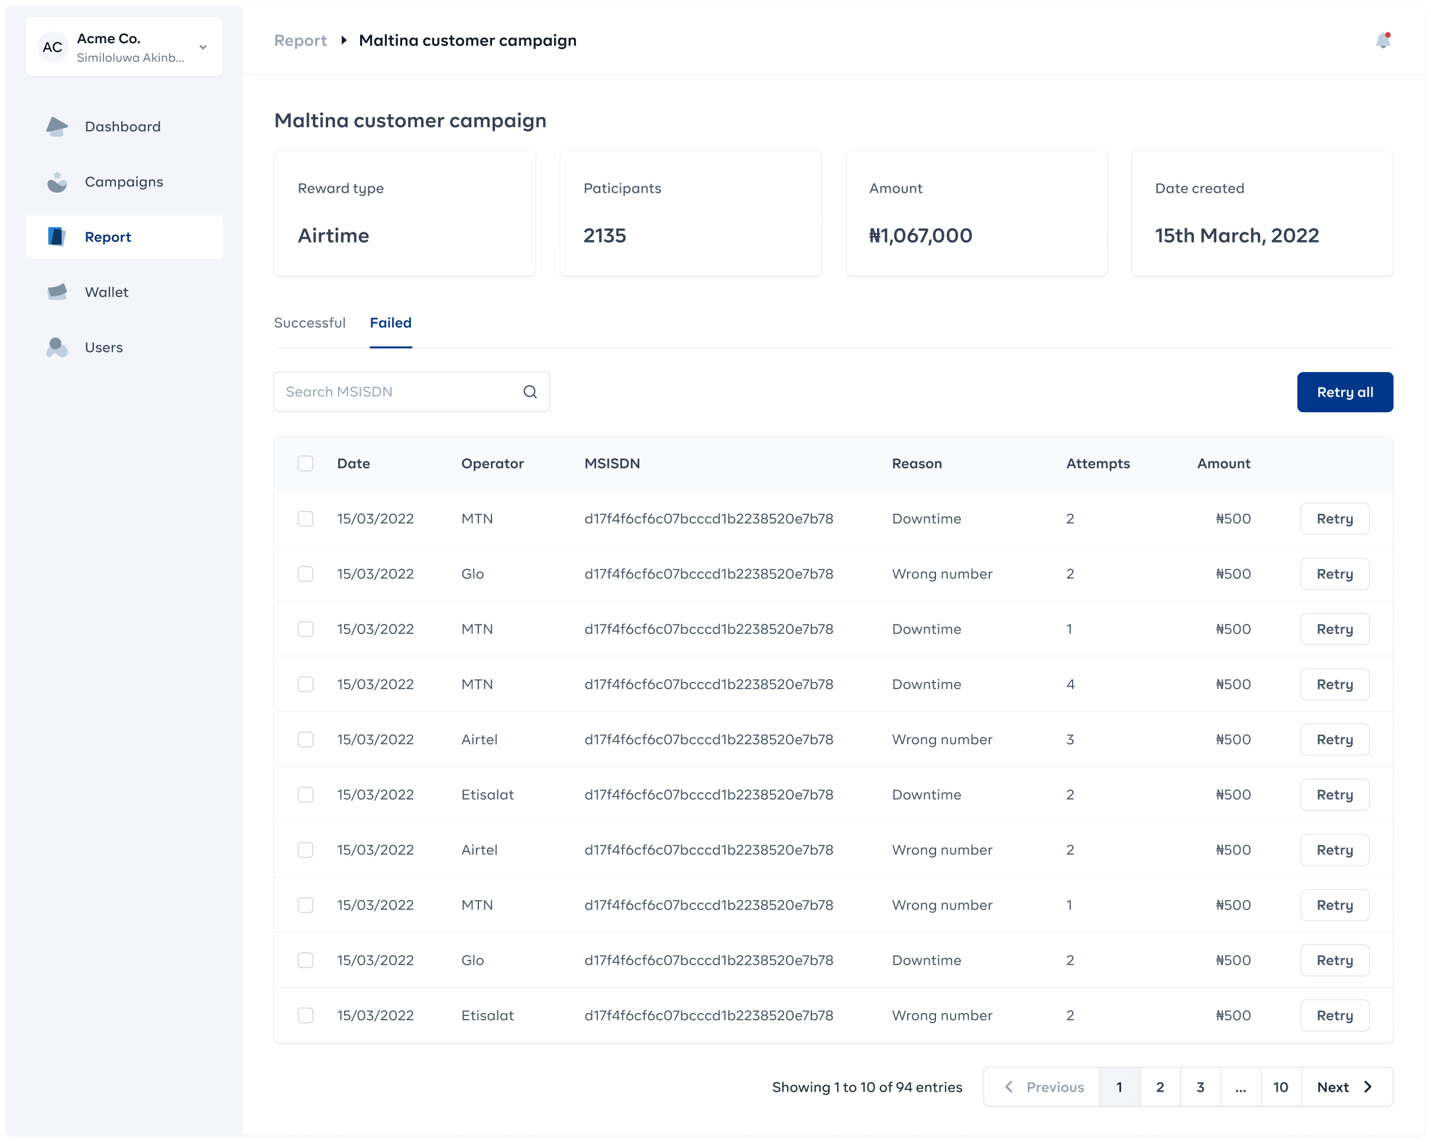Select the first MTN Downtime row checkbox
The height and width of the screenshot is (1142, 1431).
tap(305, 519)
